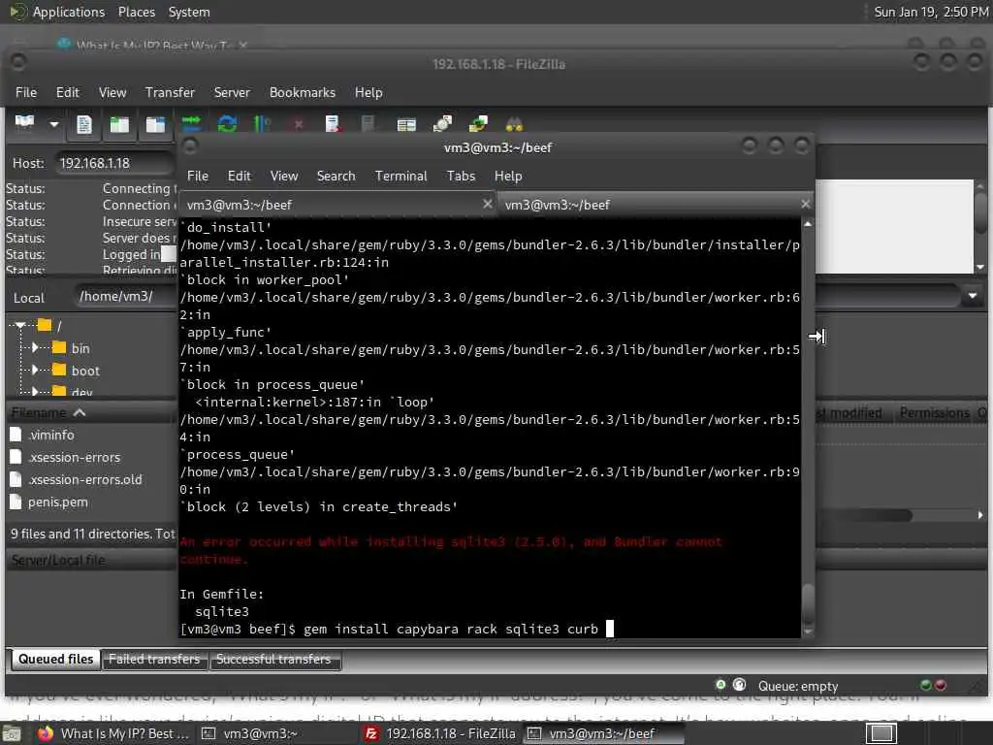Switch to Firefox What Is My IP taskbar item

point(112,733)
